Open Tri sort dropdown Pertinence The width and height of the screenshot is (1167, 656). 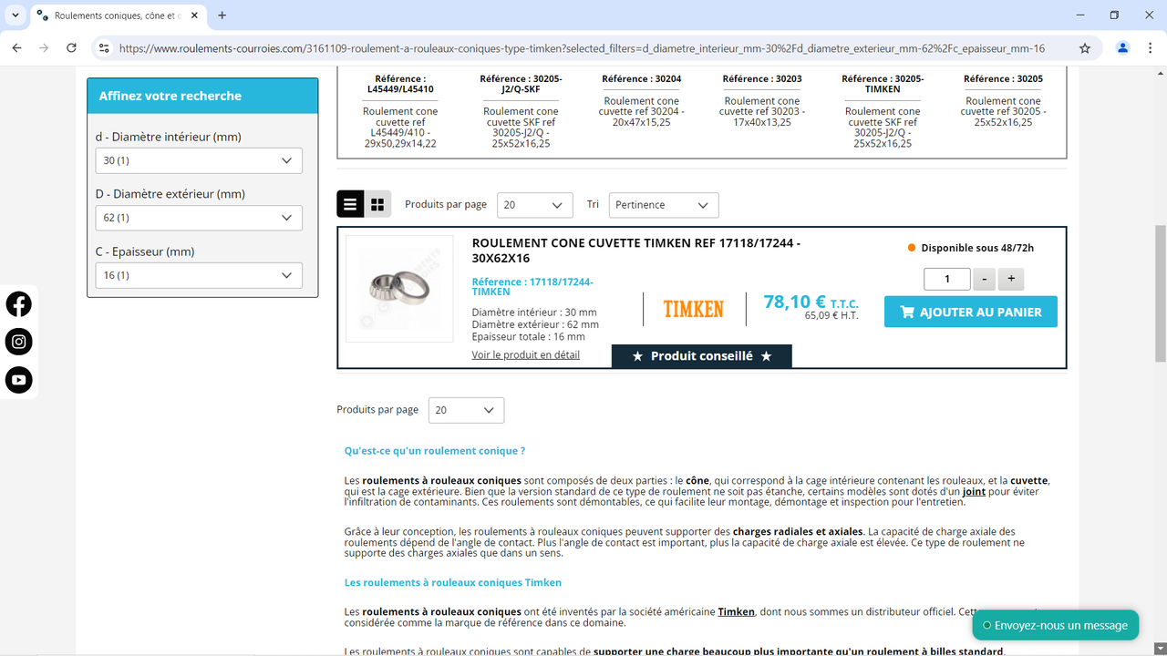pos(664,205)
